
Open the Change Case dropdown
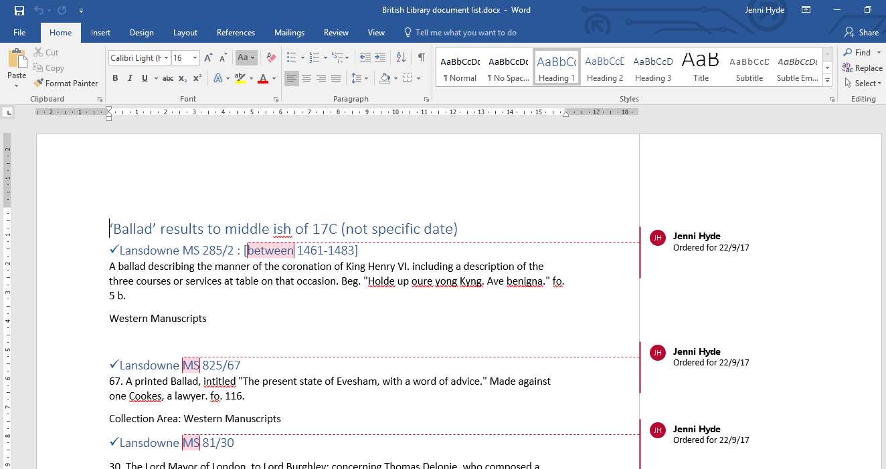click(246, 58)
